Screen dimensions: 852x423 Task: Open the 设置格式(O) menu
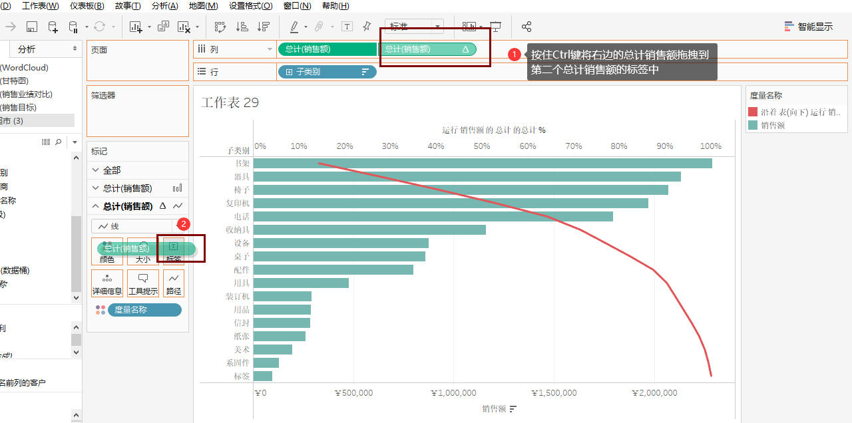250,6
